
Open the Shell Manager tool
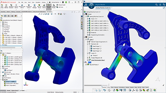point(34,6)
